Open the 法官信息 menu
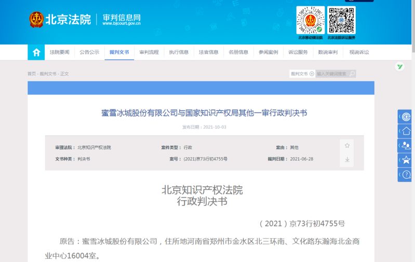The width and height of the screenshot is (415, 262). click(x=209, y=52)
